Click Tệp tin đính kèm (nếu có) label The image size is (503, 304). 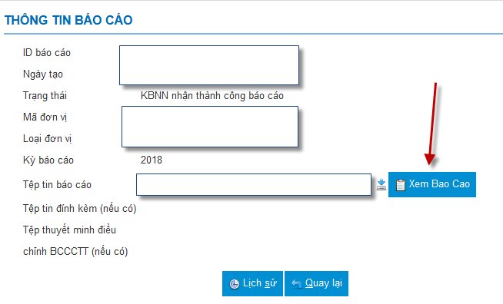[79, 209]
